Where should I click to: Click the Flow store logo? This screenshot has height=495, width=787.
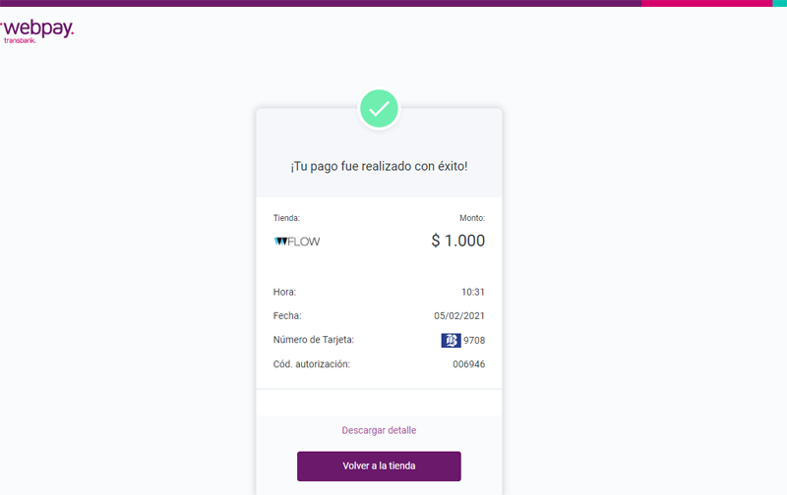click(297, 242)
